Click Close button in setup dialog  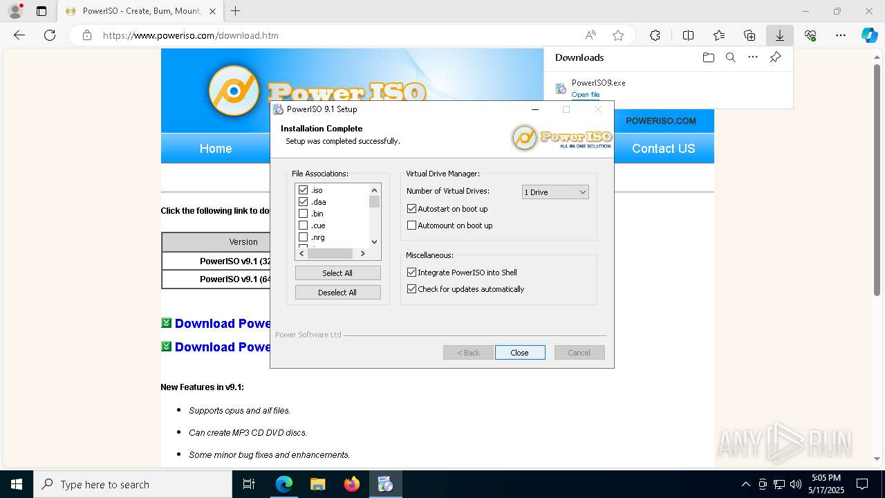tap(520, 353)
